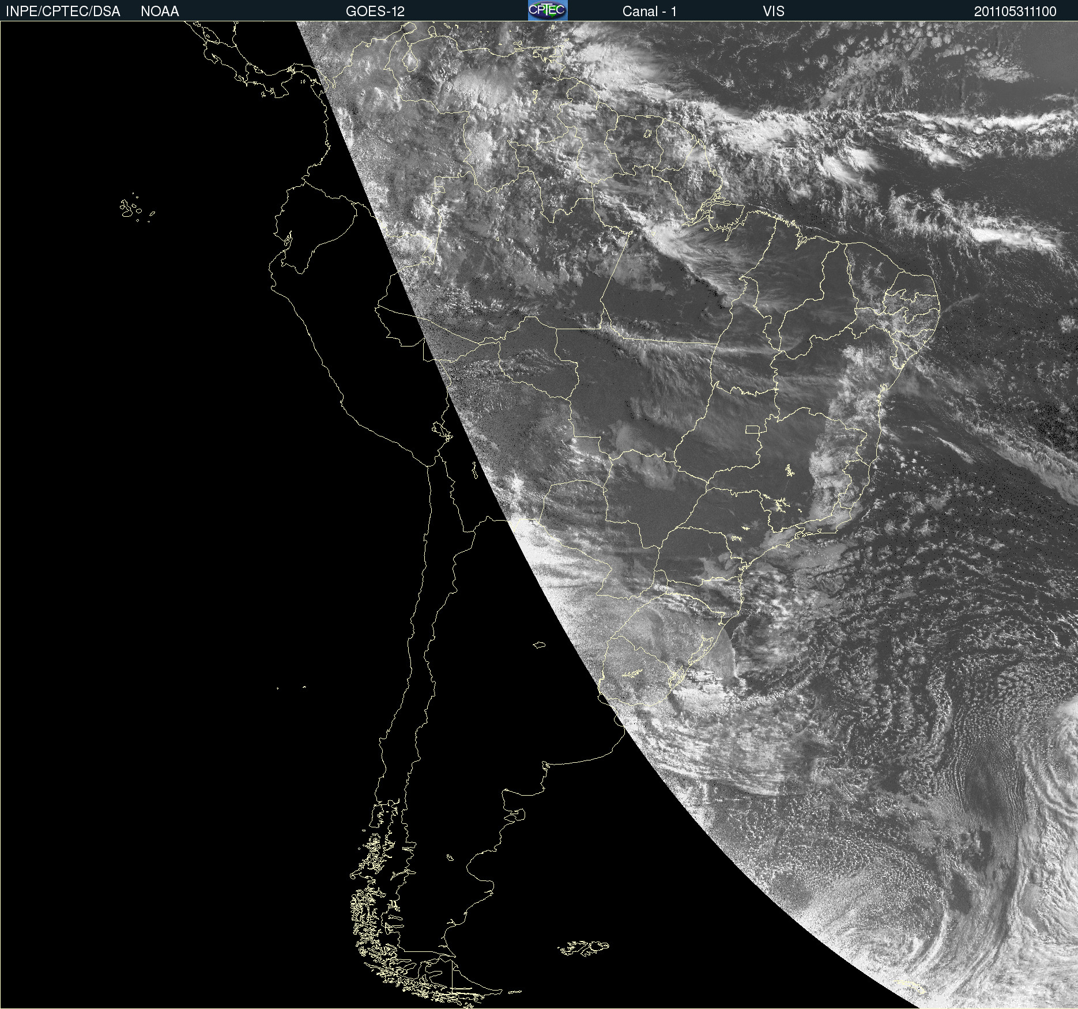The image size is (1078, 1009).
Task: Click the VIS label in the header
Action: click(x=773, y=12)
